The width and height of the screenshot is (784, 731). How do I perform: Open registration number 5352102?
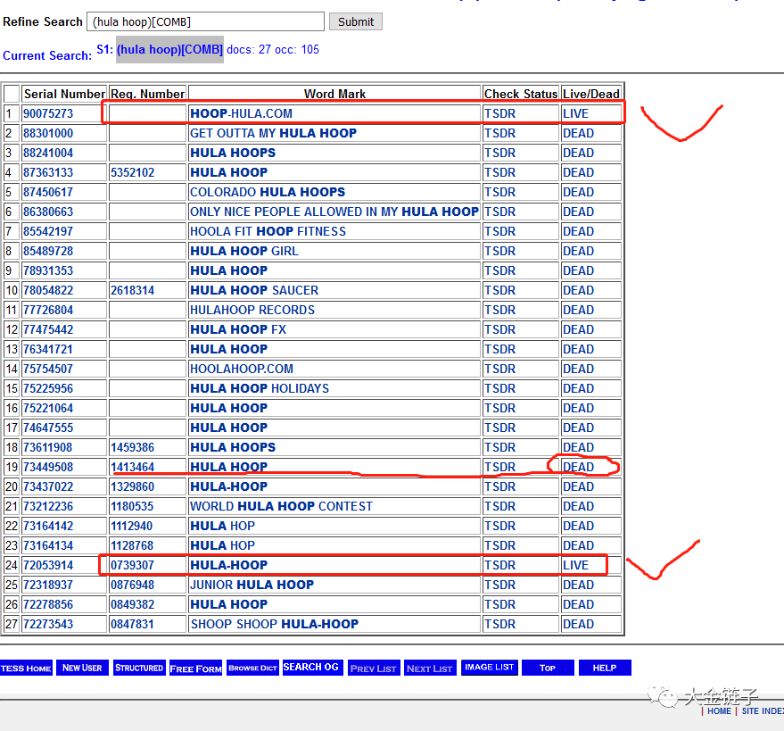133,172
